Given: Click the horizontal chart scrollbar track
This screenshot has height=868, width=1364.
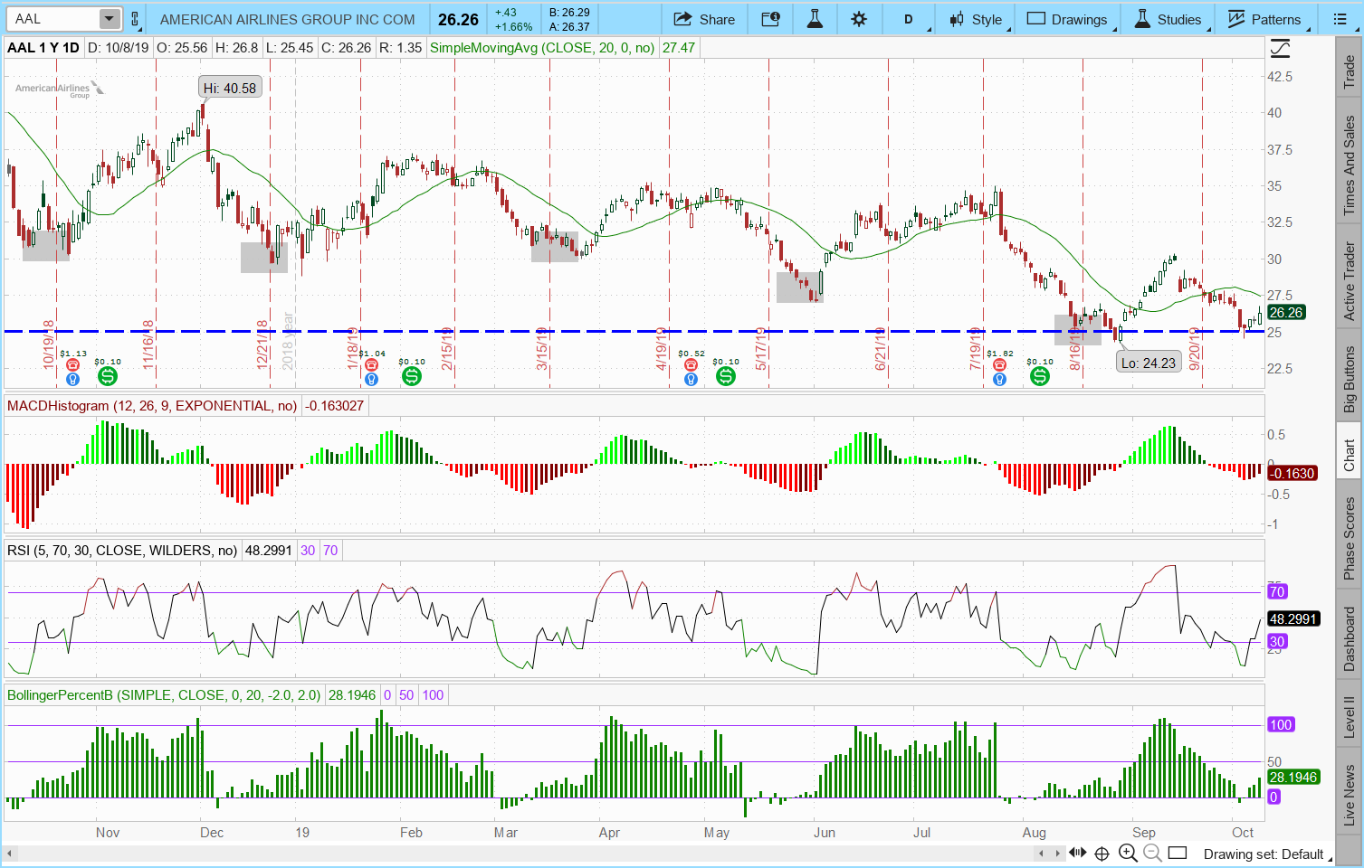Looking at the screenshot, I should [543, 853].
